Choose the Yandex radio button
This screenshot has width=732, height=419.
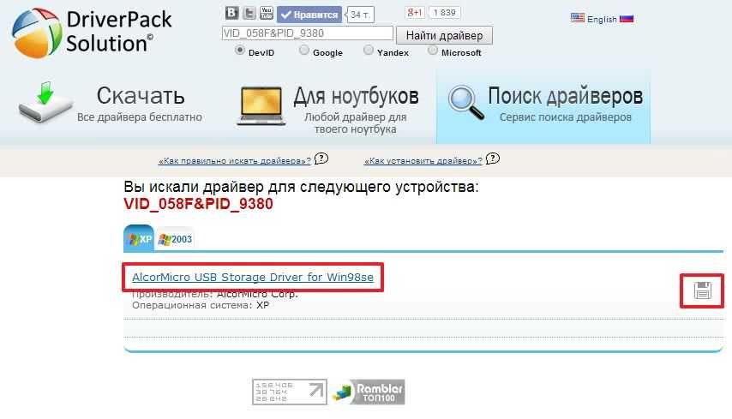[x=369, y=51]
